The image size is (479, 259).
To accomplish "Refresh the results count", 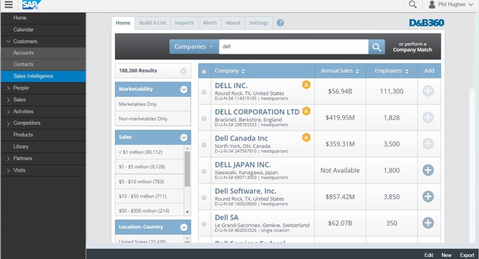I will [x=183, y=71].
